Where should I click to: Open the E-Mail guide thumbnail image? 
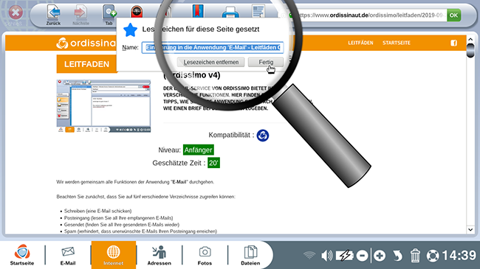[103, 106]
